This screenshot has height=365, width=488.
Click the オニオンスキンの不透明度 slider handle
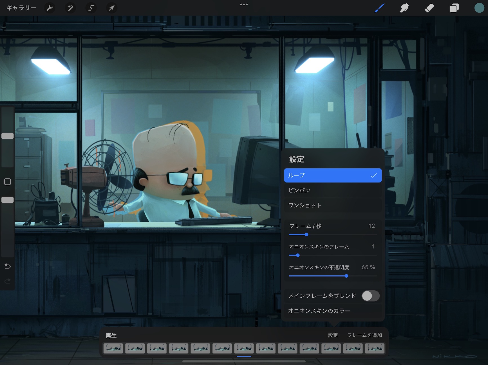[x=346, y=276]
